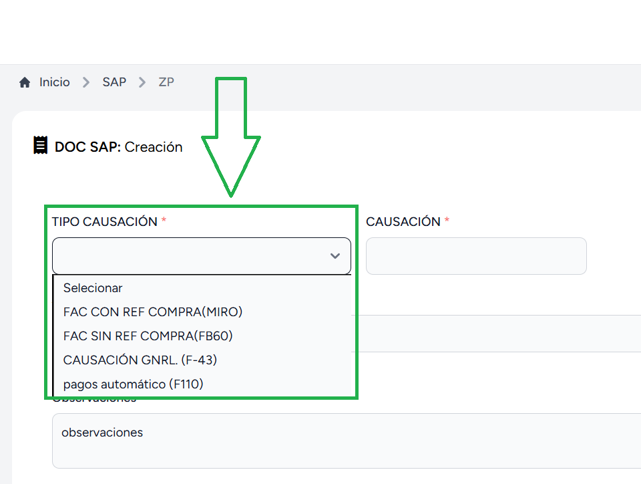Click the home icon in breadcrumb
Screen dimensions: 641x484
pos(25,82)
